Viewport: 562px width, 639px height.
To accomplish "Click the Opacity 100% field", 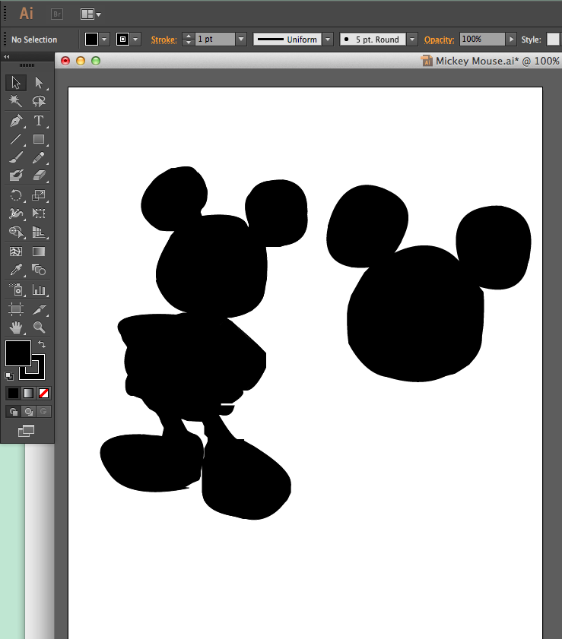I will [x=482, y=40].
